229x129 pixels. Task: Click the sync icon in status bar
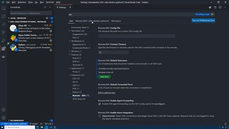42,124
